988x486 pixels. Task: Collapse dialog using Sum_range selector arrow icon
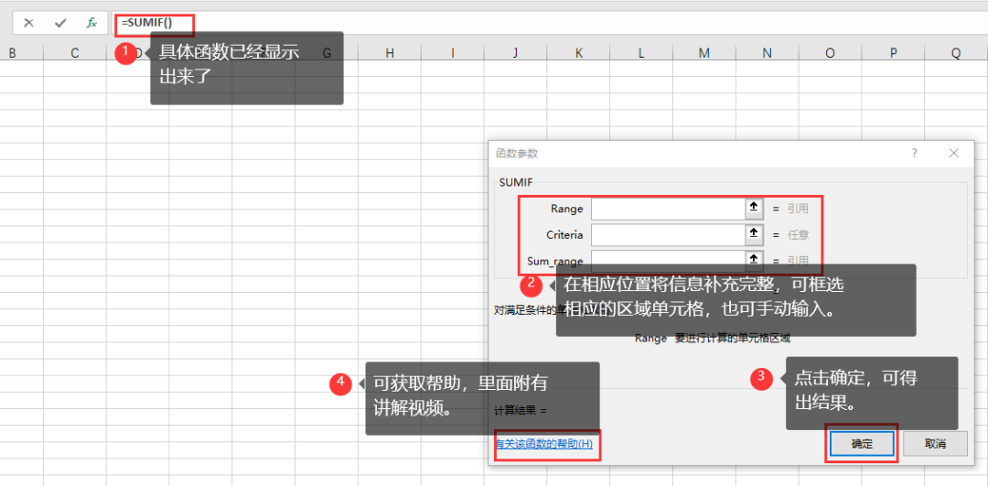pos(754,260)
